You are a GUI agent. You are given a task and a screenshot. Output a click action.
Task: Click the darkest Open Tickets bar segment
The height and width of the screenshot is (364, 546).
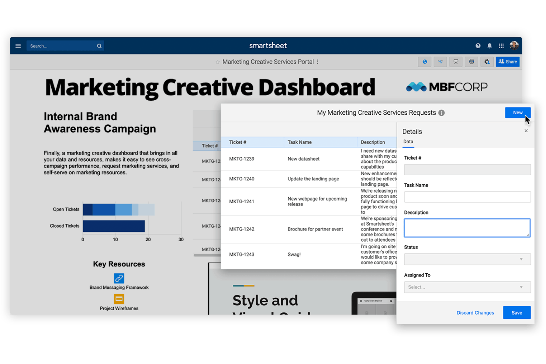tap(88, 209)
